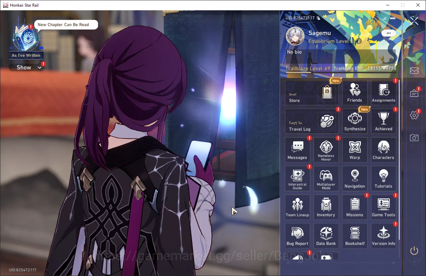Open the announcements notice board icon
The width and height of the screenshot is (426, 276).
(x=414, y=93)
